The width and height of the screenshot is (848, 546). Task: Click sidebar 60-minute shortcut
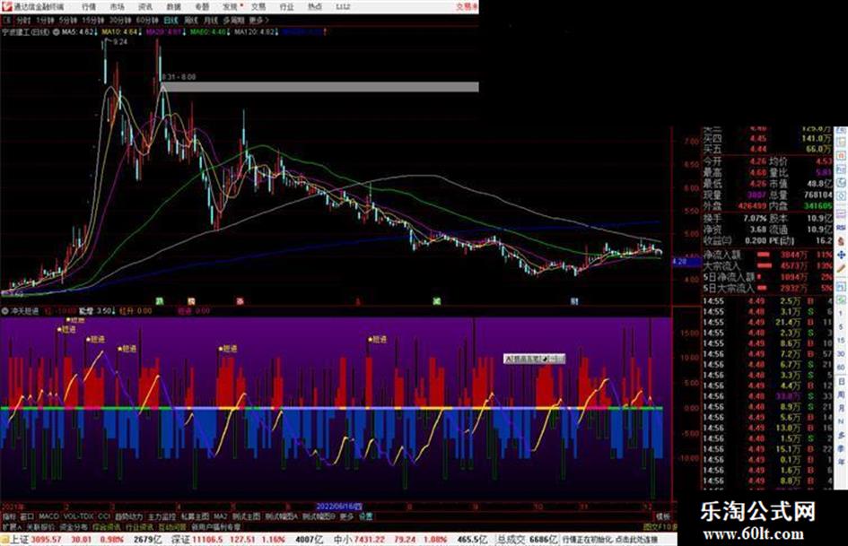point(842,367)
